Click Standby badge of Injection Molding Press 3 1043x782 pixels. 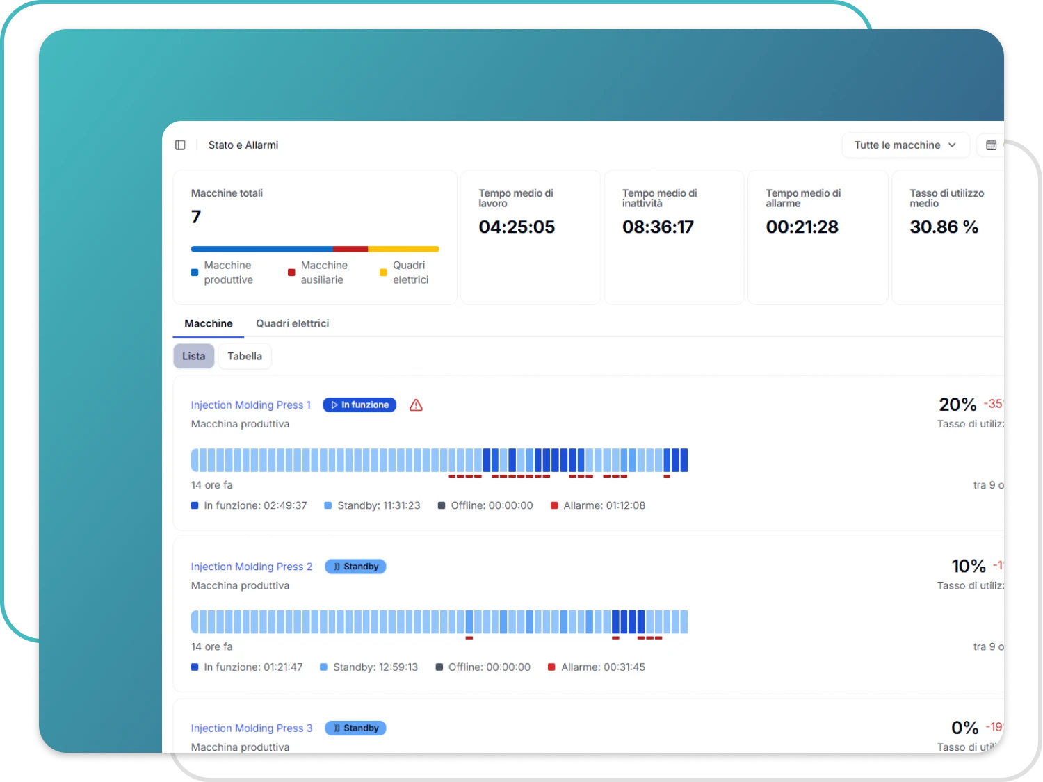pos(355,728)
